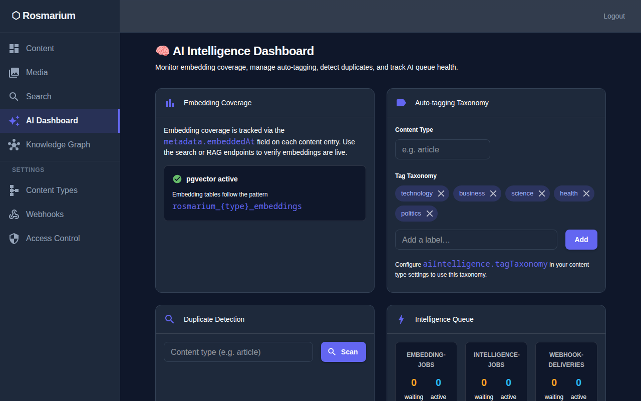Click the EMBEDDING-JOBS queue card title
Screen dimensions: 641x401
coord(426,359)
